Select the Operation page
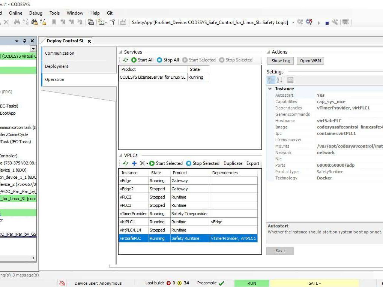The height and width of the screenshot is (287, 383). pyautogui.click(x=79, y=79)
